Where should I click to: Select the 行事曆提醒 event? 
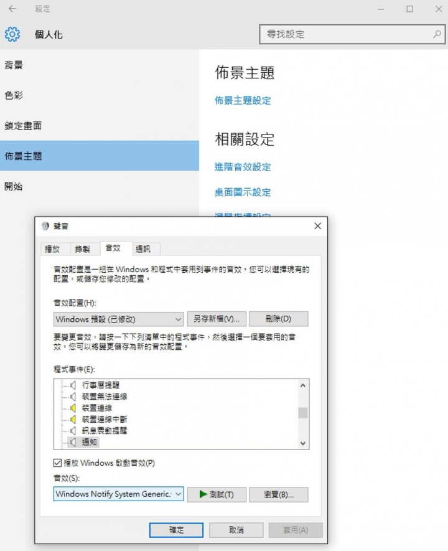[100, 385]
